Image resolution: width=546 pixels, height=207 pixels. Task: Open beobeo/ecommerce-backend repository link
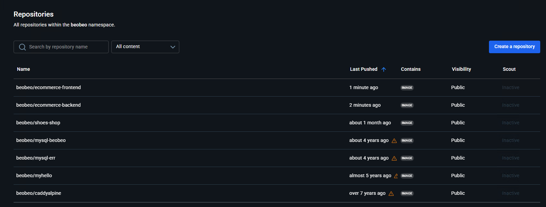[49, 105]
